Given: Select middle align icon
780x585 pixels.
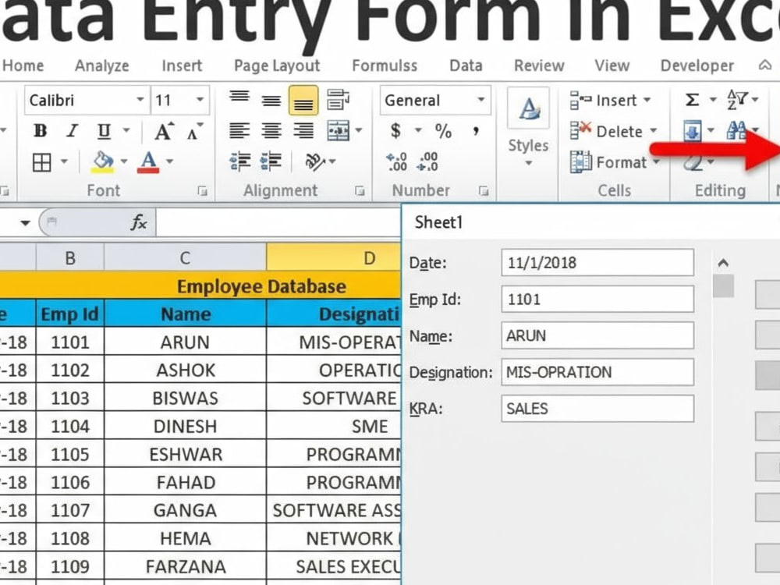Looking at the screenshot, I should [271, 101].
